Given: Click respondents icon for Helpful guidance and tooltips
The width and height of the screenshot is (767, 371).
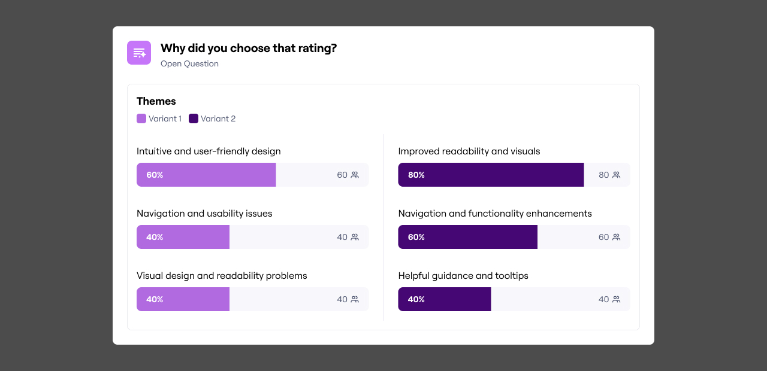Looking at the screenshot, I should pos(616,299).
